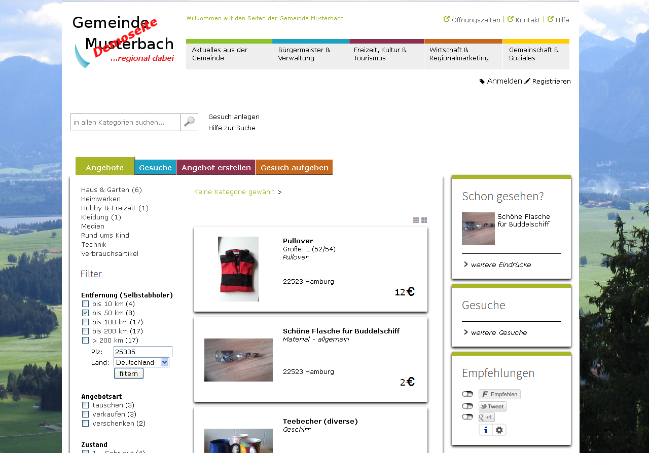Switch to large grid view icon

[424, 220]
